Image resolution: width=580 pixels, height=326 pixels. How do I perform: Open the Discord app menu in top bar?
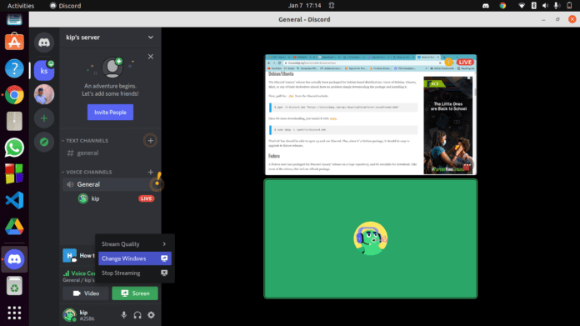[66, 6]
